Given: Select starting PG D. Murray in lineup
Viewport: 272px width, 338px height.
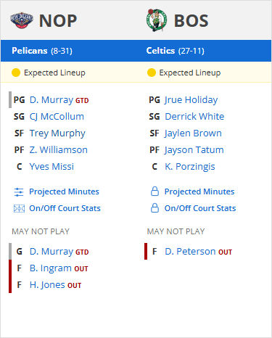Looking at the screenshot, I should pos(51,100).
